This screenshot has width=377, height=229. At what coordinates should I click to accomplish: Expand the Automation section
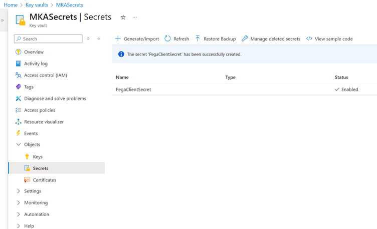(x=19, y=214)
